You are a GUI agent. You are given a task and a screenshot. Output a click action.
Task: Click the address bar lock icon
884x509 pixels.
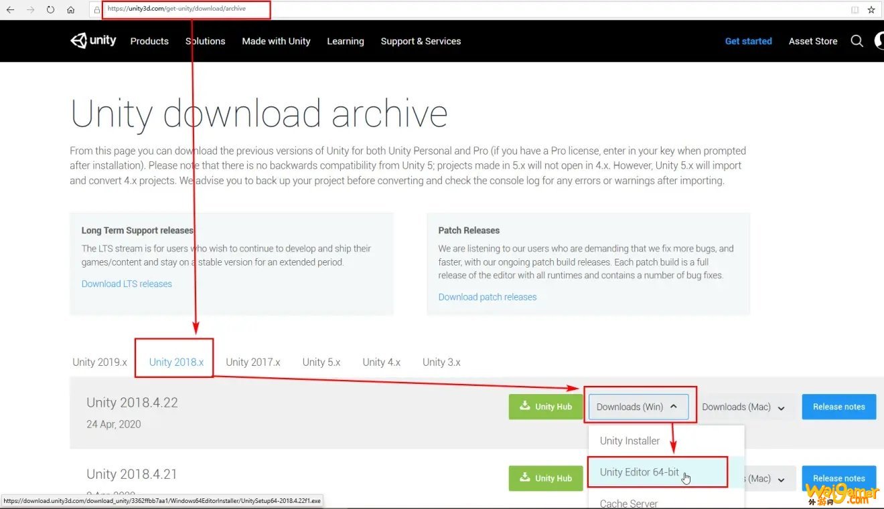[x=97, y=10]
